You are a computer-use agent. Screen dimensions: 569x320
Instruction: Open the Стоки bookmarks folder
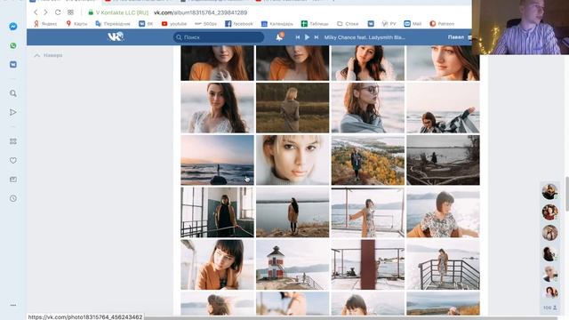tap(348, 24)
